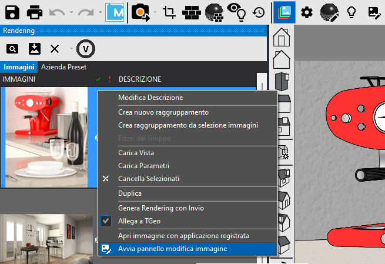Switch to the Immagini tab
The image size is (385, 264).
19,67
